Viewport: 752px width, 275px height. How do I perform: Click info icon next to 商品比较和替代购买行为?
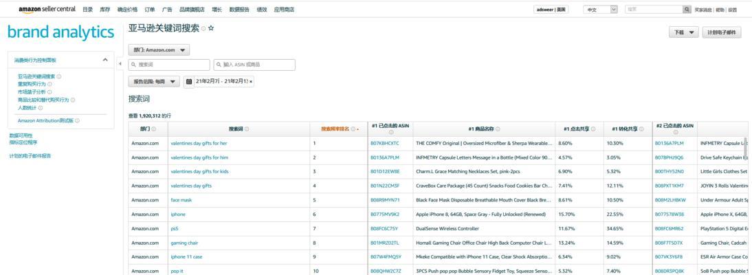pos(73,100)
